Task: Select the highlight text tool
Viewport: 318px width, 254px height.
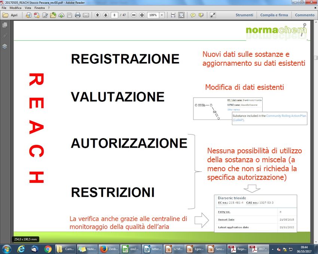Action: (201, 15)
